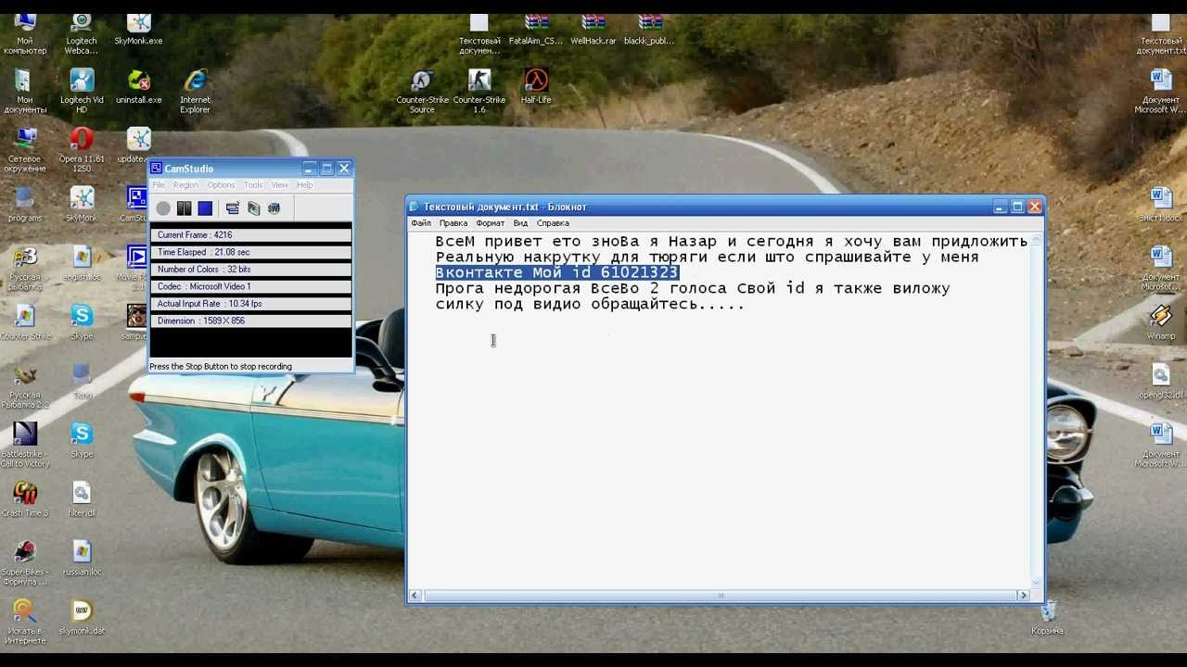Select Crash Time 3 desktop icon

25,499
